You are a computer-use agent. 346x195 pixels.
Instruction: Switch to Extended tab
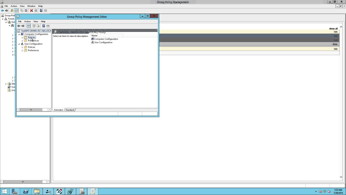pyautogui.click(x=58, y=110)
